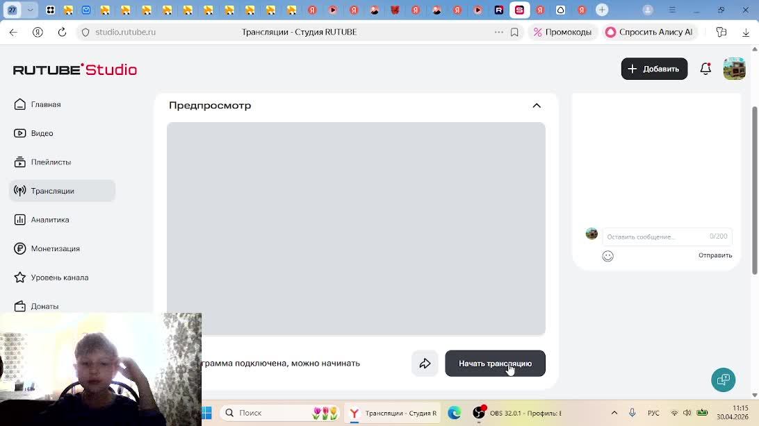The height and width of the screenshot is (426, 759).
Task: Switch to the active RUTUBE Studio tab
Action: (519, 10)
